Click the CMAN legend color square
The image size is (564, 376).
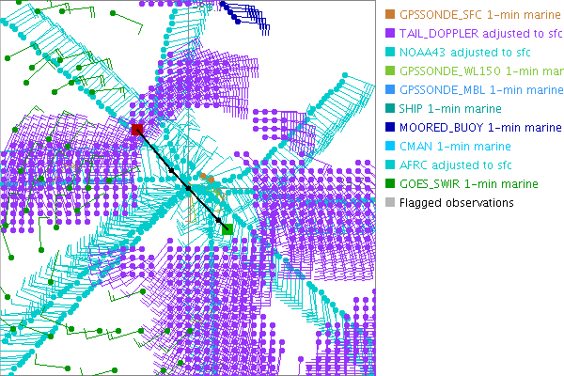[x=390, y=147]
